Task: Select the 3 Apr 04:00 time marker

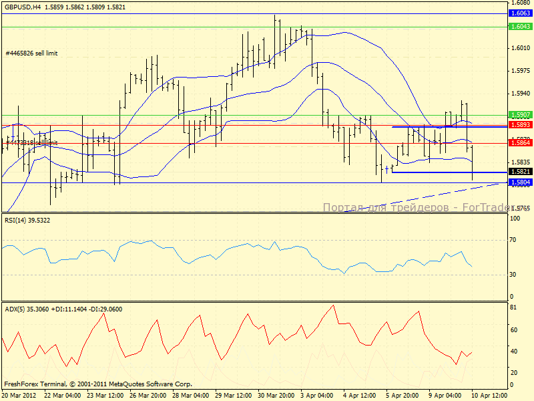Action: pyautogui.click(x=316, y=396)
